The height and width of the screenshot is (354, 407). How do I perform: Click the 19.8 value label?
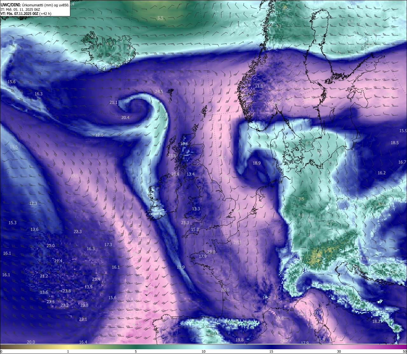click(x=239, y=340)
